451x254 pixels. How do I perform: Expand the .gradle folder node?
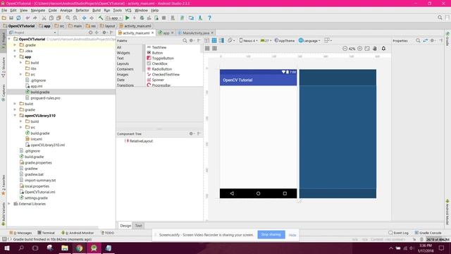[15, 45]
